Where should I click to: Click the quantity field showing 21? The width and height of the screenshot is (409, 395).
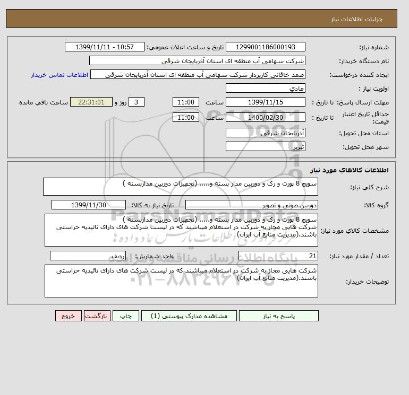(x=278, y=256)
